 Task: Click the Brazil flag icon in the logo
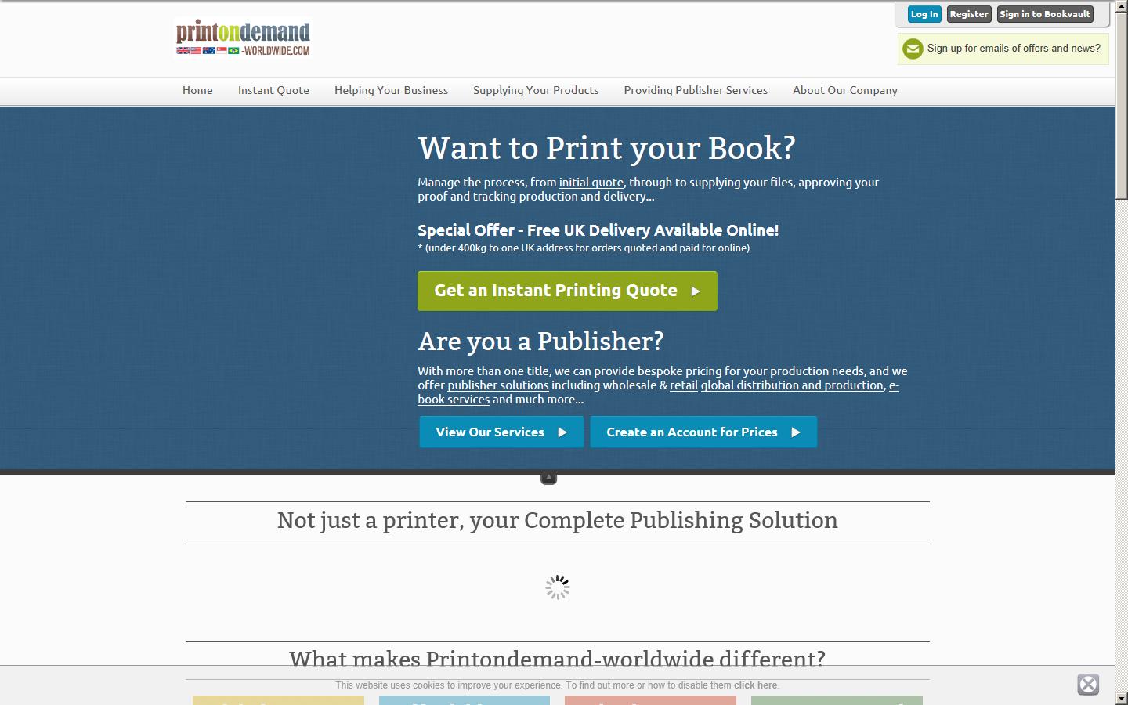(233, 51)
